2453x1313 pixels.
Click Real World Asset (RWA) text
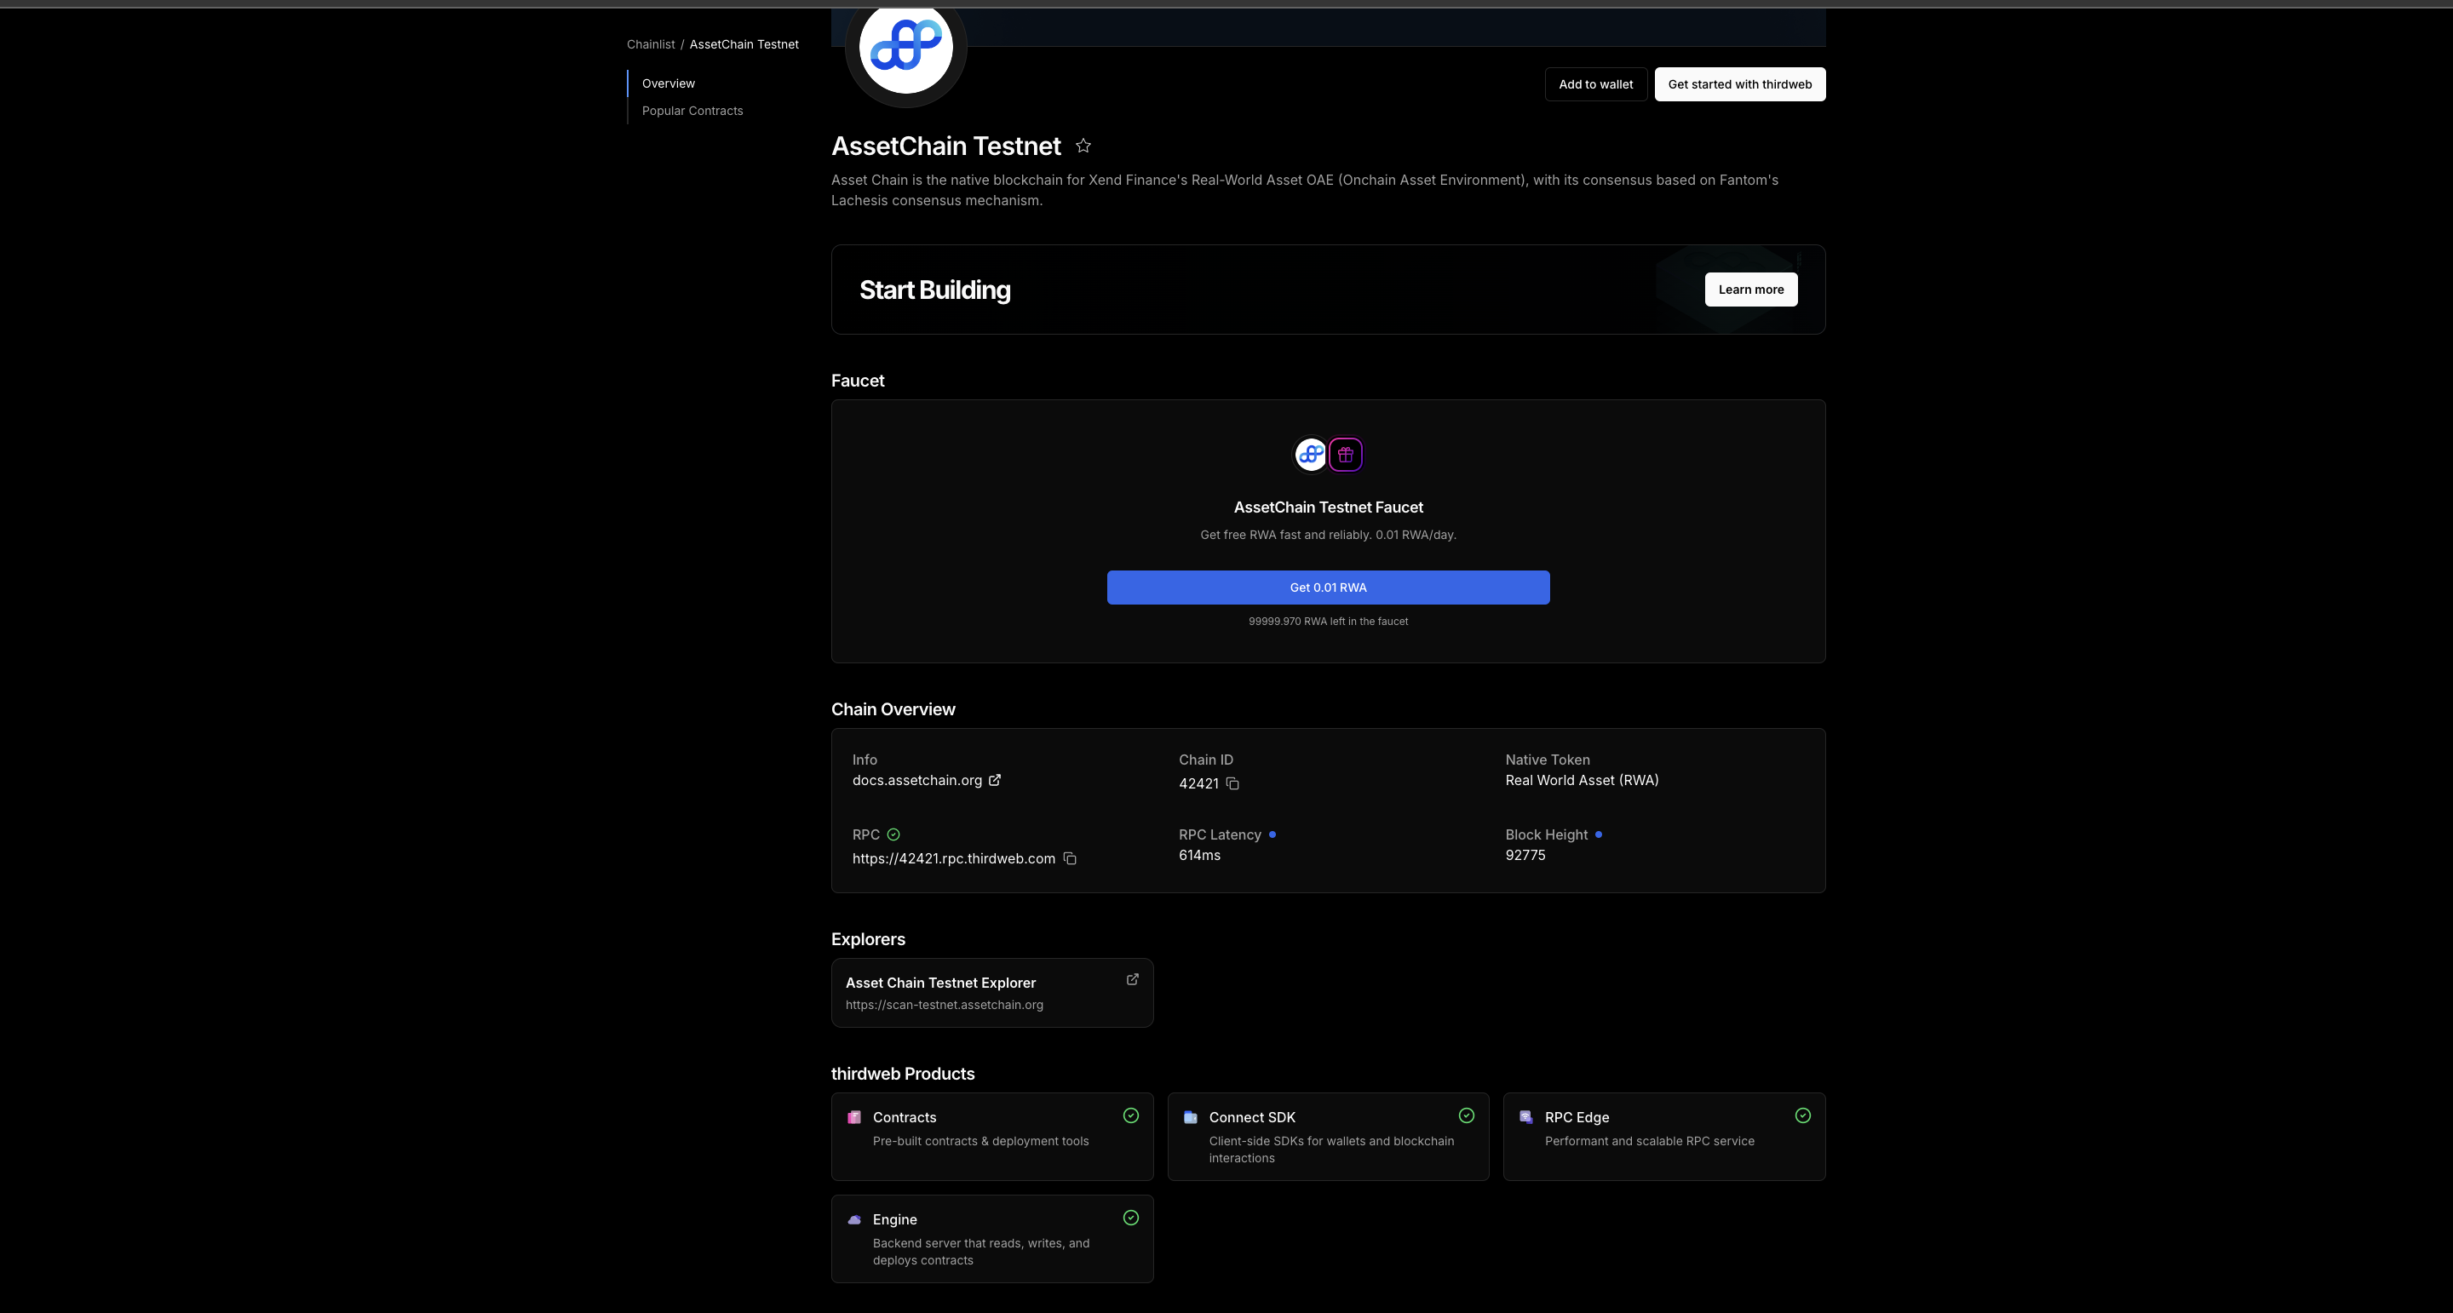point(1582,781)
